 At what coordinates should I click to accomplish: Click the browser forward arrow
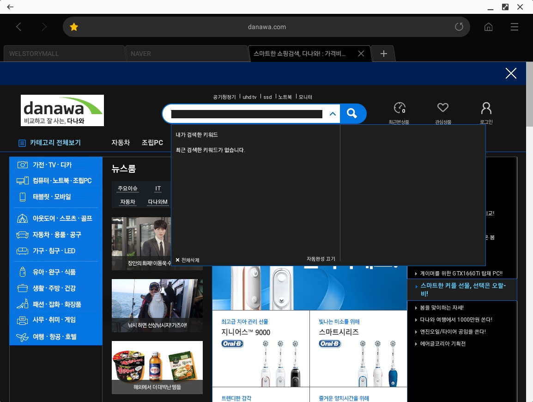44,27
